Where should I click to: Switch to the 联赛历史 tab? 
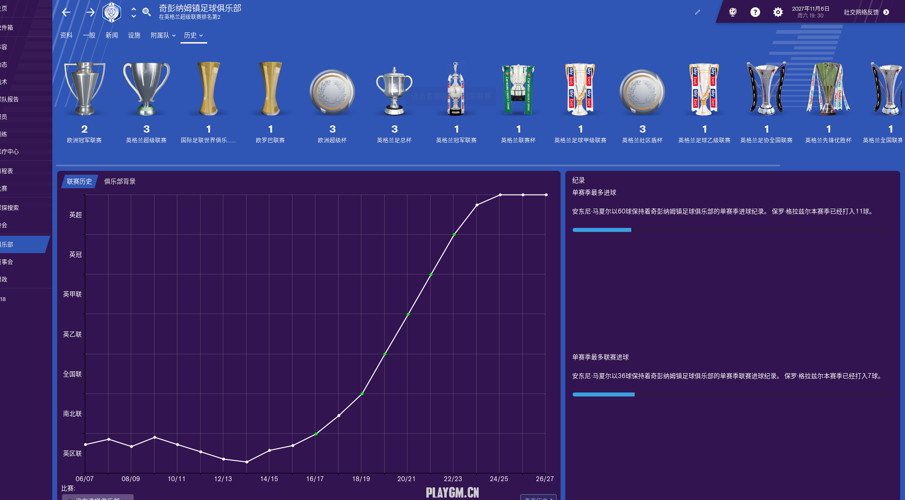[79, 182]
